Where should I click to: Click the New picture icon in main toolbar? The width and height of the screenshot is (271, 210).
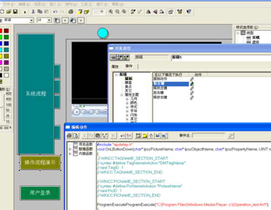pos(2,12)
